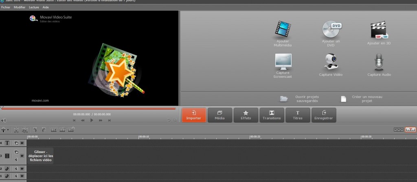
Task: Switch to the Importer tab
Action: (194, 115)
